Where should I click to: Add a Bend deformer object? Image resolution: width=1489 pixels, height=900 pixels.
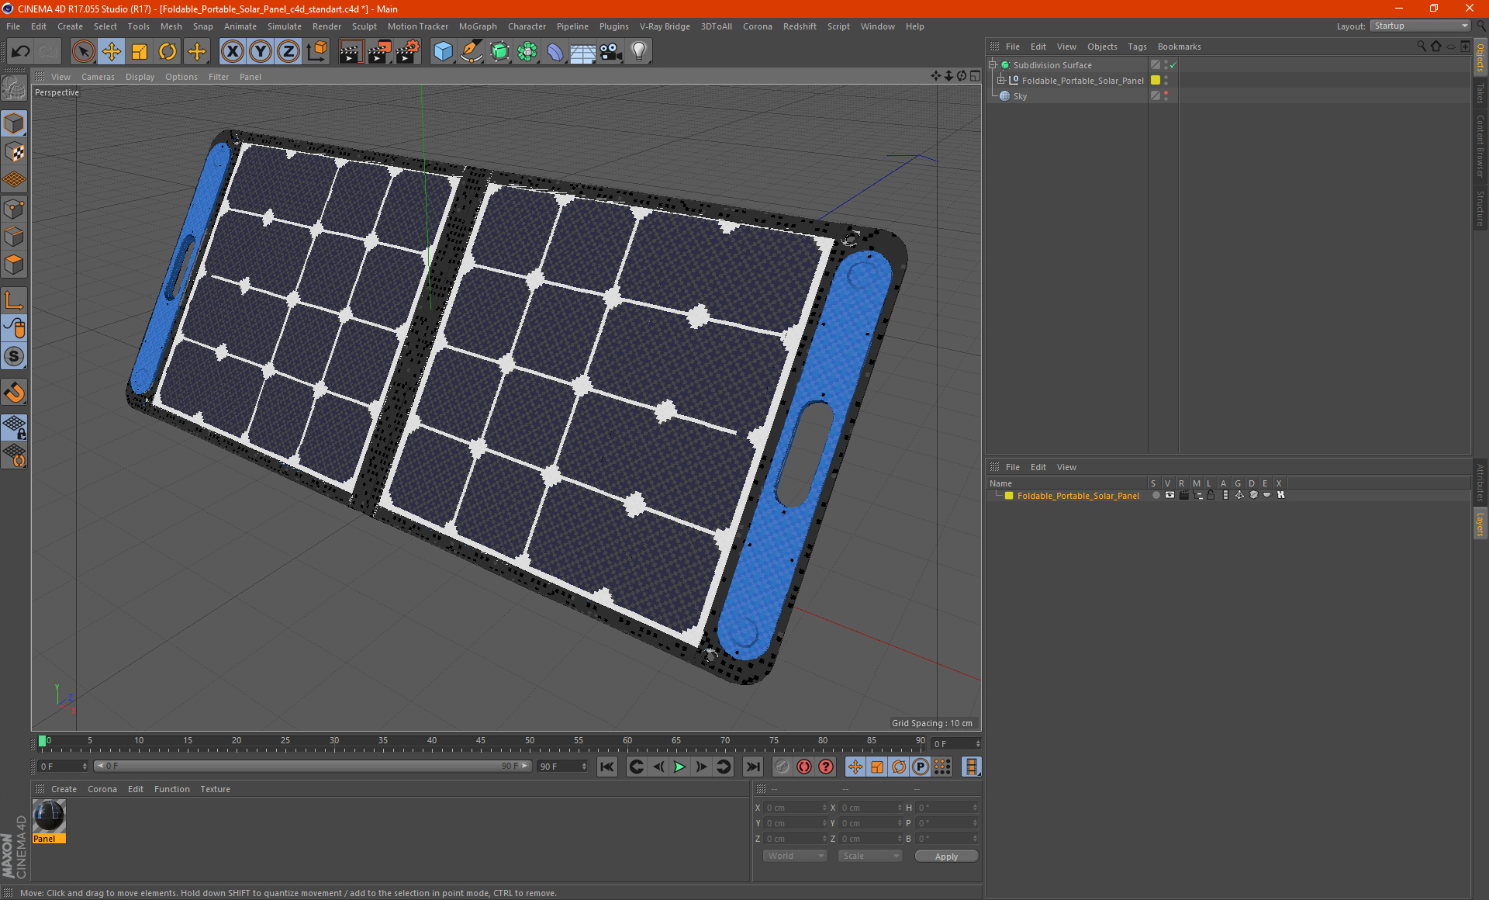tap(555, 52)
